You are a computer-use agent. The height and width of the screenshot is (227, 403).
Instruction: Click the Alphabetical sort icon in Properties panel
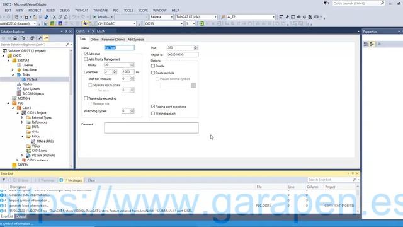point(372,44)
